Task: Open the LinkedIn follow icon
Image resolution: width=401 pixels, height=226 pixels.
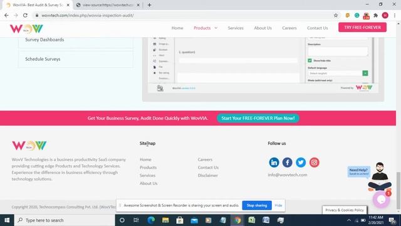Action: coord(274,163)
